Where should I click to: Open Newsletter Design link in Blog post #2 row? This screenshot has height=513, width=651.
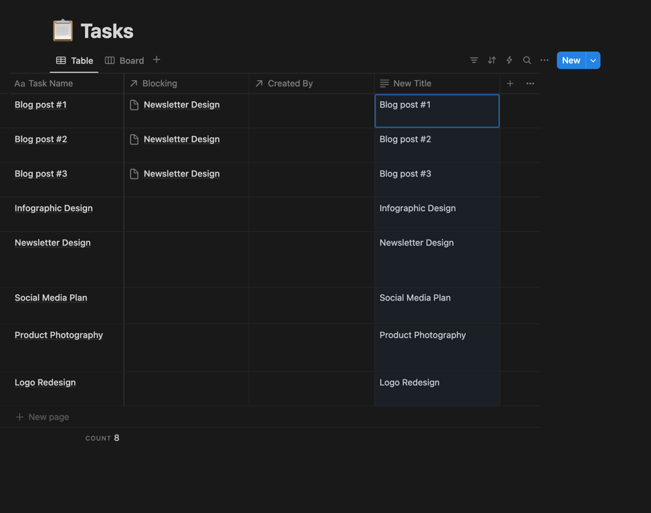pos(181,139)
